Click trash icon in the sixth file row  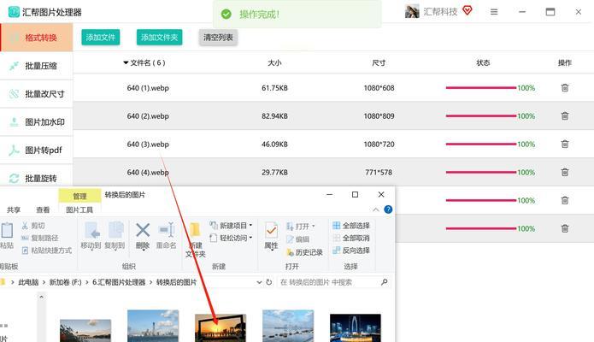click(x=564, y=228)
